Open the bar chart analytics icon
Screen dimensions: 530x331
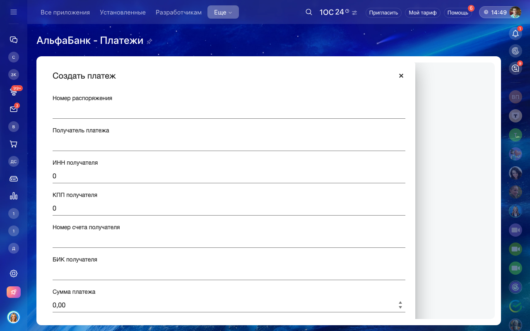click(14, 196)
